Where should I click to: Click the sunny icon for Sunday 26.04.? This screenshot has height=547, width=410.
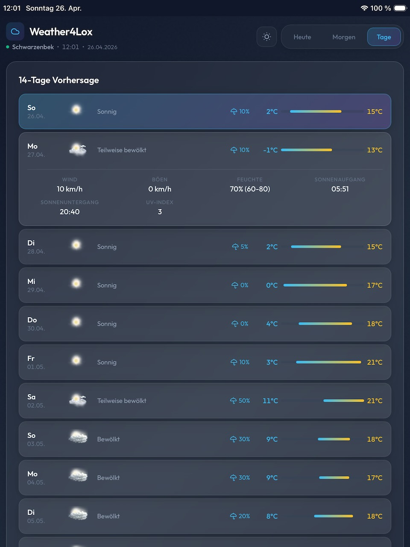tap(76, 110)
